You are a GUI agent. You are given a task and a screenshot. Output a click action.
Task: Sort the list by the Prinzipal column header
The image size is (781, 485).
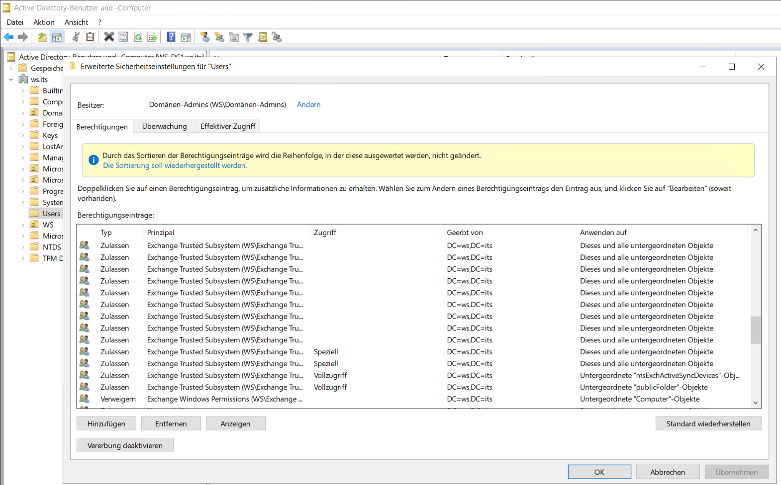tap(226, 232)
